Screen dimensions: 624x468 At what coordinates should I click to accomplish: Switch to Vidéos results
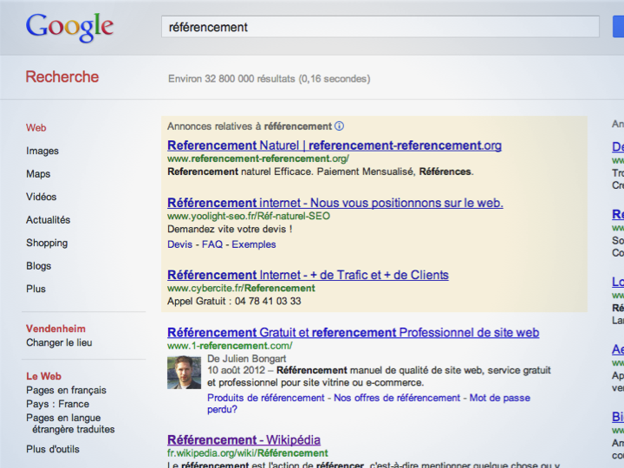point(42,197)
